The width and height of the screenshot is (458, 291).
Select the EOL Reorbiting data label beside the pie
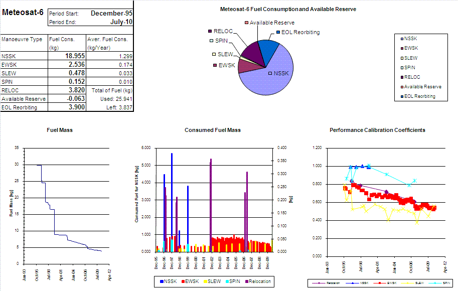point(298,32)
